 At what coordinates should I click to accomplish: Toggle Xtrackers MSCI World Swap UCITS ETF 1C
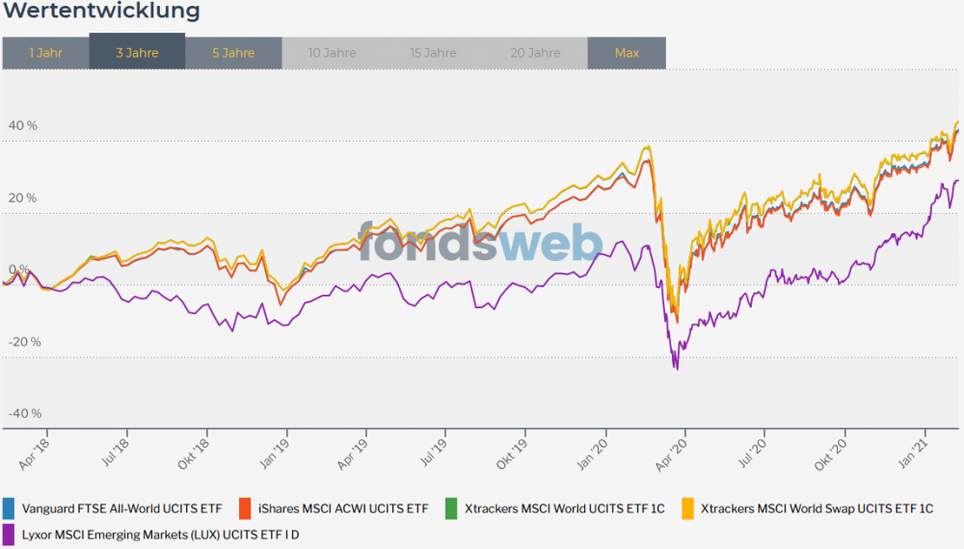(x=817, y=508)
